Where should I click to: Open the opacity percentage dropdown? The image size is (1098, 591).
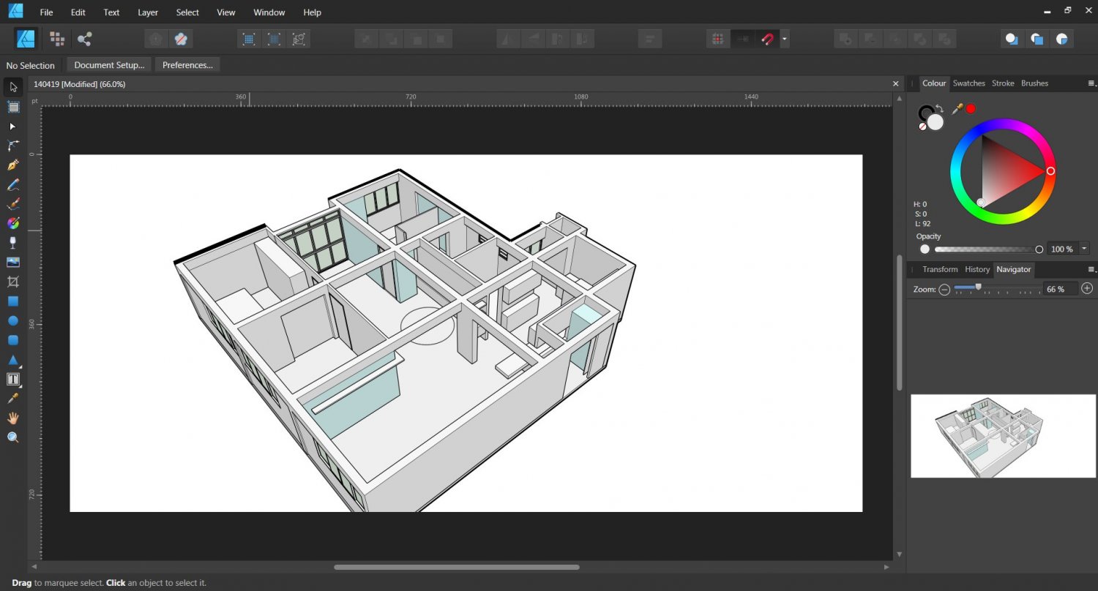[x=1084, y=249]
